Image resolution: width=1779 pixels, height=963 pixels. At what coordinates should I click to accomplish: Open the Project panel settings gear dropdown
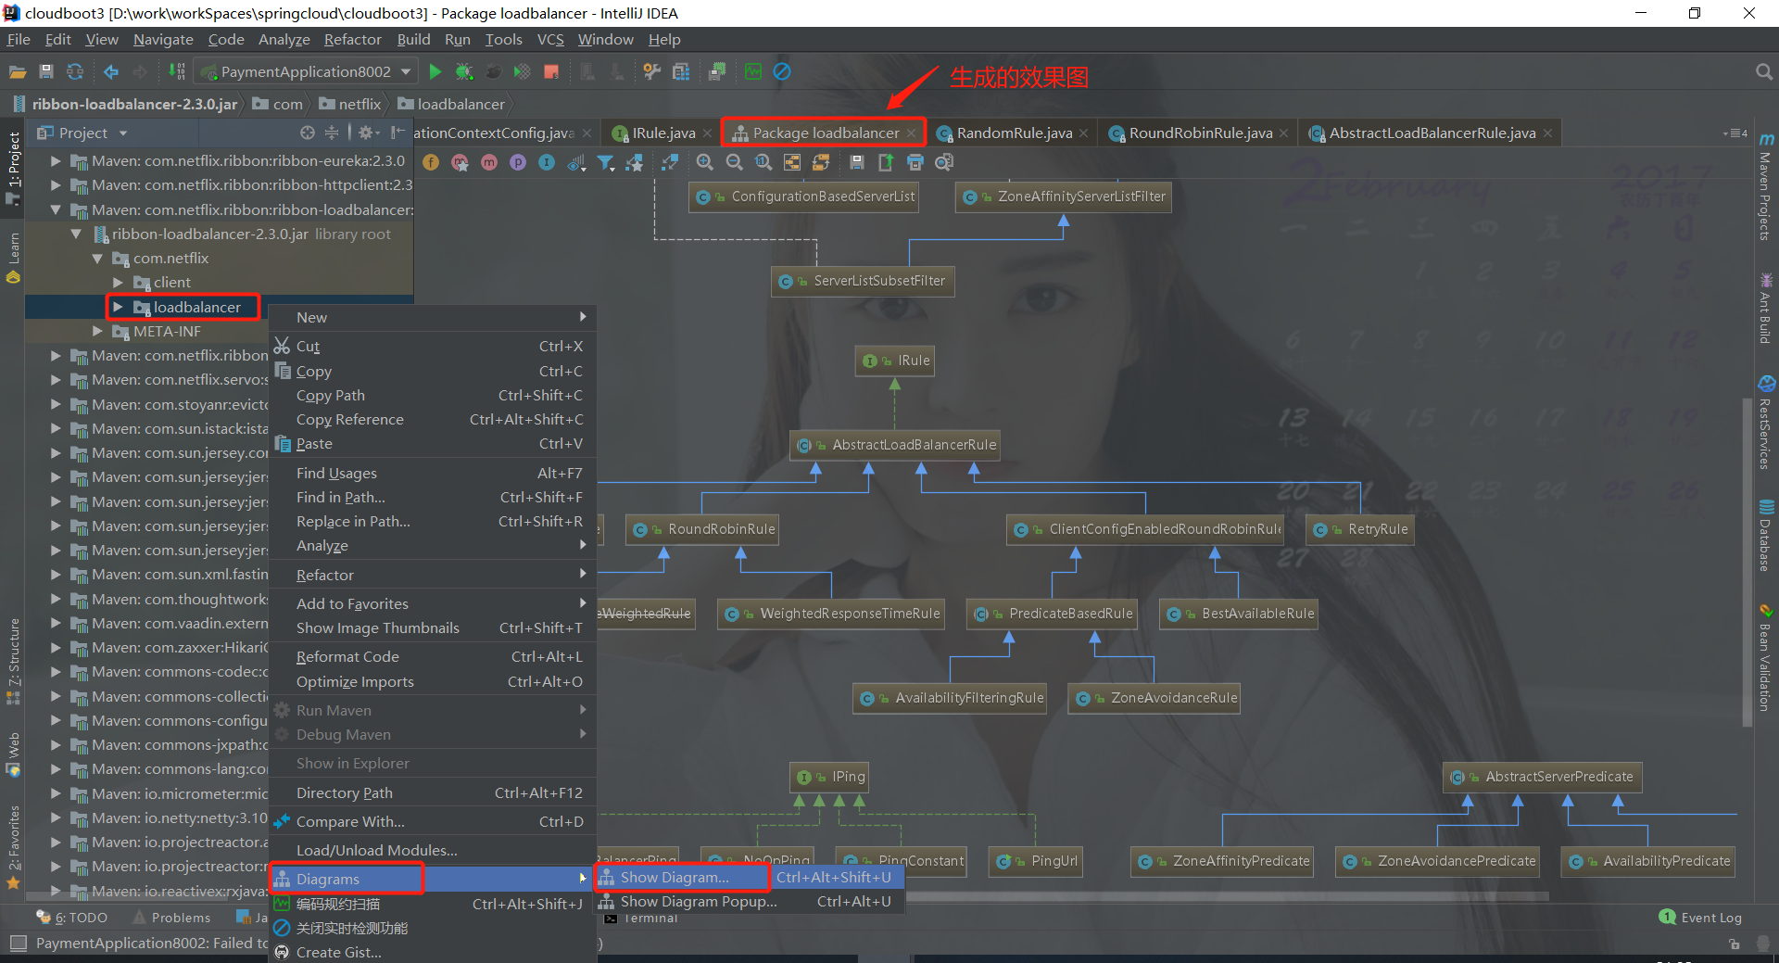coord(367,133)
